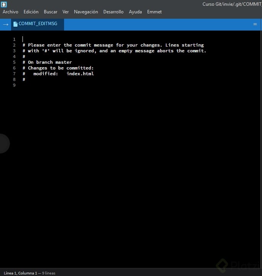The width and height of the screenshot is (262, 276).
Task: Click the 'Changes to be committed:' line
Action: pyautogui.click(x=58, y=68)
